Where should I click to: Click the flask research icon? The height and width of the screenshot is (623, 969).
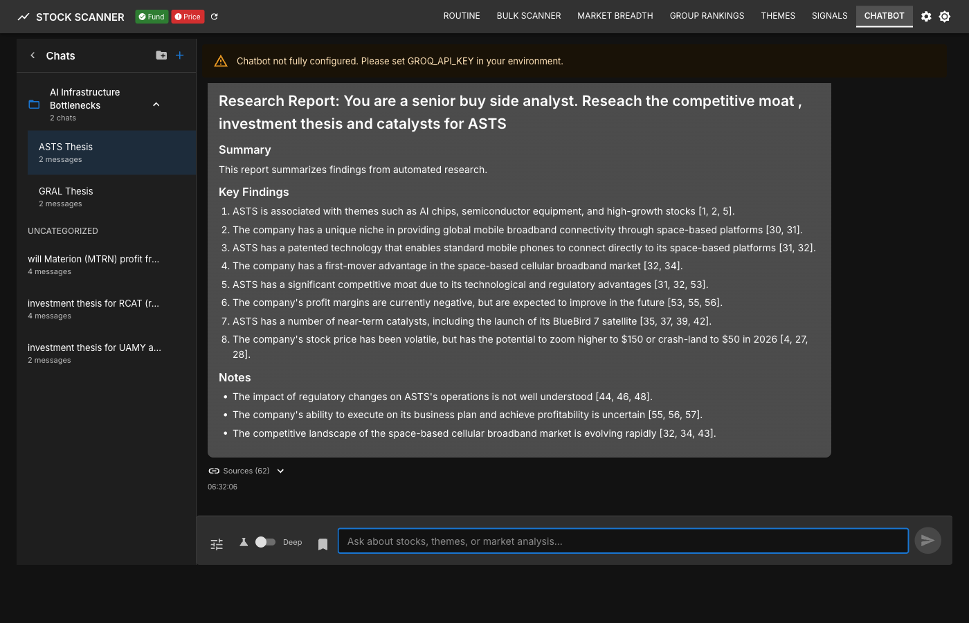(244, 542)
